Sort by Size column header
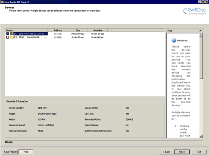 (78, 30)
